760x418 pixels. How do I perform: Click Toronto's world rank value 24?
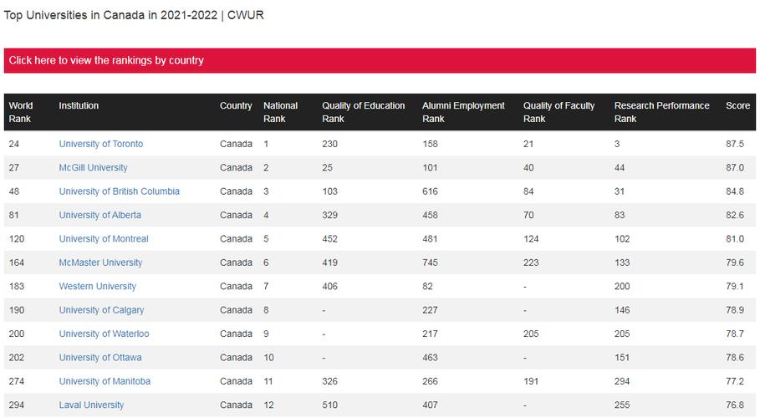(x=13, y=144)
